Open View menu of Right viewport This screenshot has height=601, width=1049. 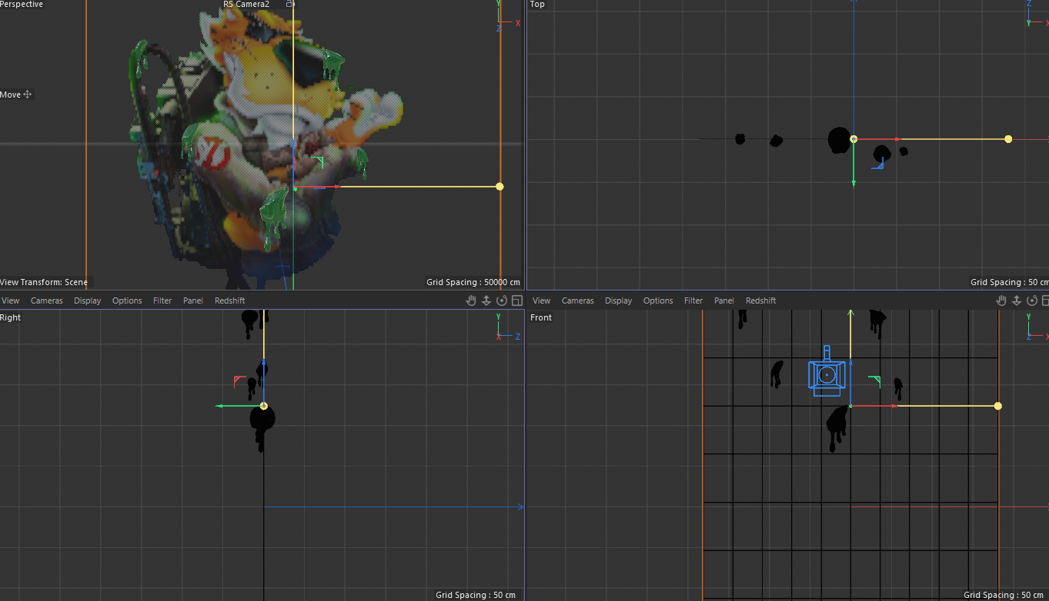(10, 300)
